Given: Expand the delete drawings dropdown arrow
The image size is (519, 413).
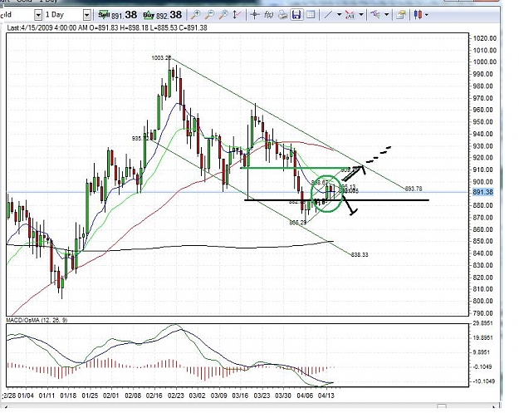Looking at the screenshot, I should point(361,15).
